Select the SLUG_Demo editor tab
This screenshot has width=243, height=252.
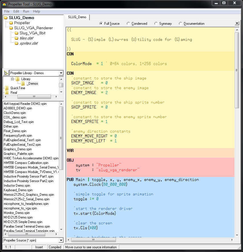[x=77, y=17]
